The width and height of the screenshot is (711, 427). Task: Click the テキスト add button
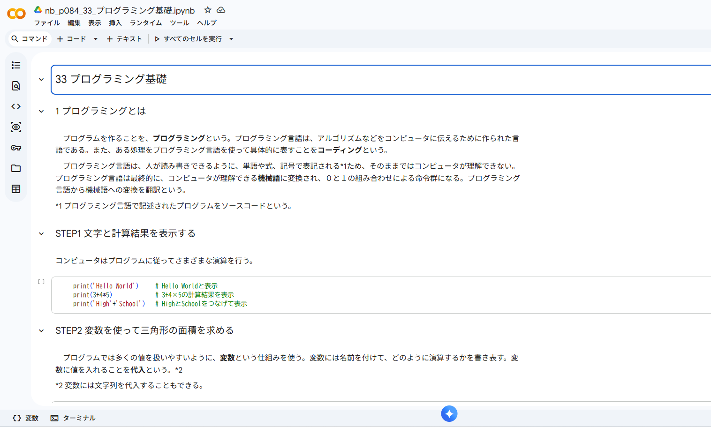pos(124,39)
